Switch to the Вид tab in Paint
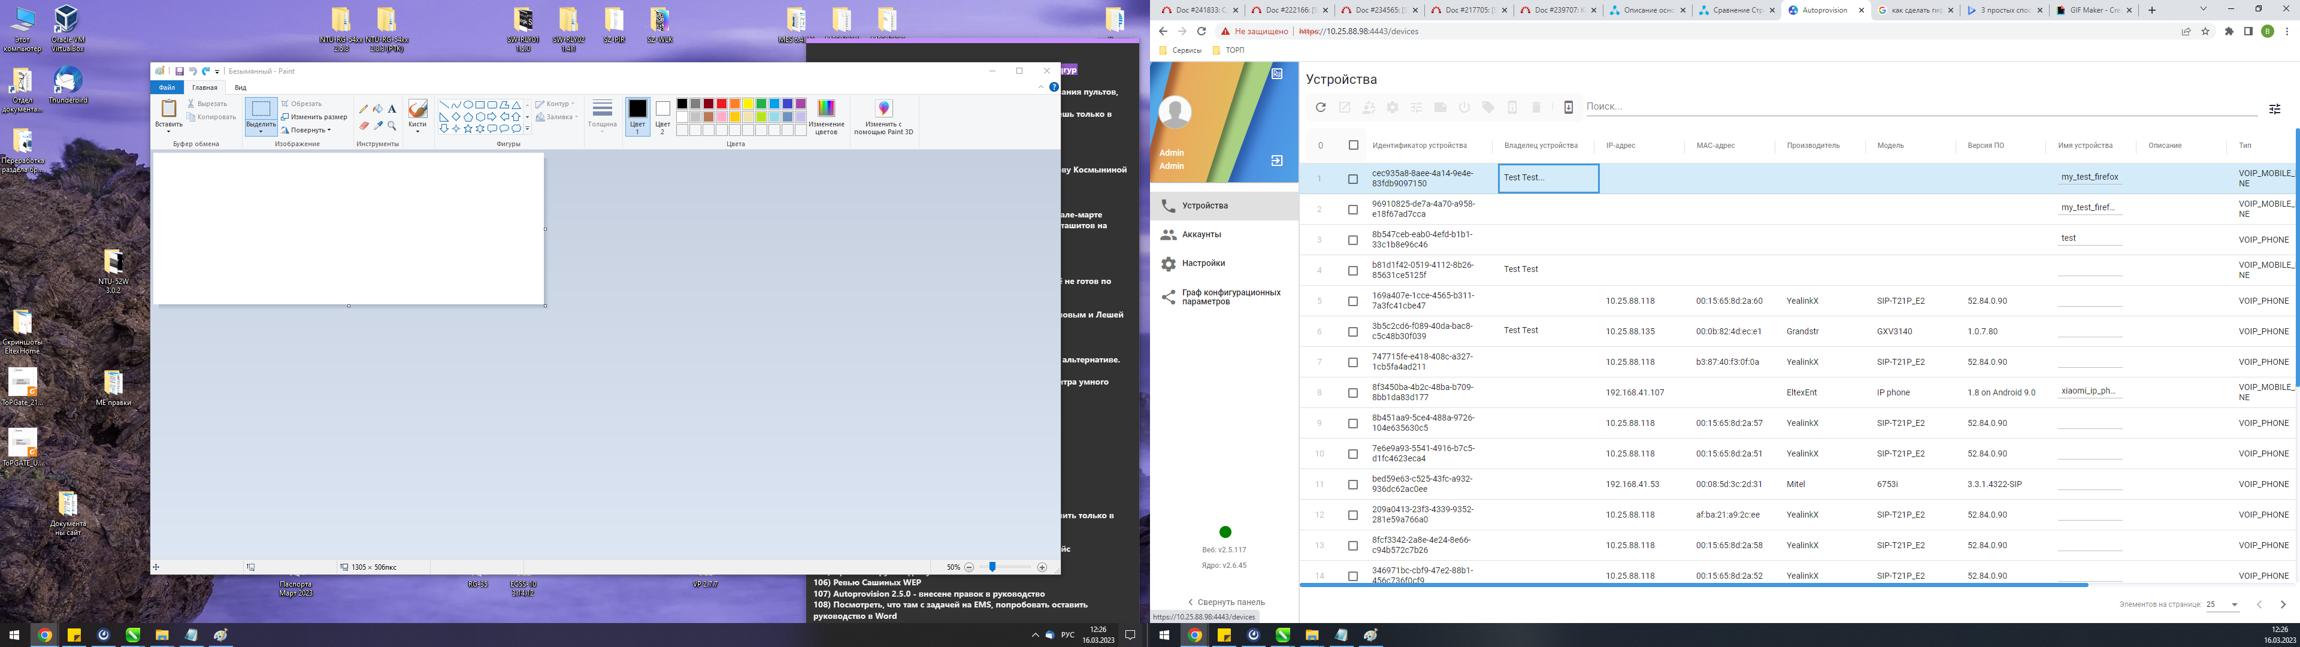The image size is (2300, 647). pos(240,87)
